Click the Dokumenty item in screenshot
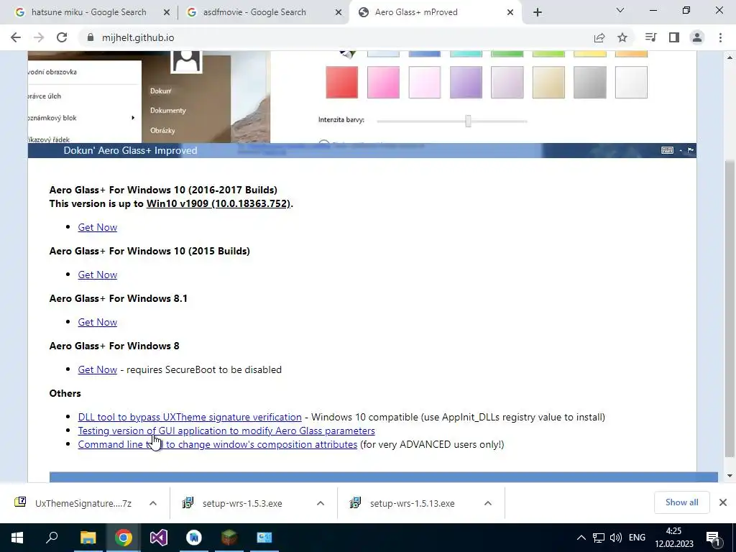This screenshot has width=736, height=552. tap(168, 110)
